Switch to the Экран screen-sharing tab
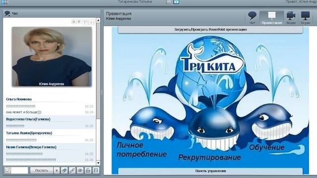 (x=305, y=18)
